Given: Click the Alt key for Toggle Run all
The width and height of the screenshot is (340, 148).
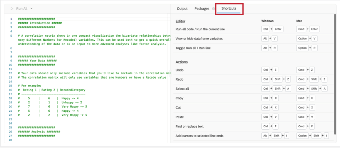Looking at the screenshot, I should tap(265, 48).
